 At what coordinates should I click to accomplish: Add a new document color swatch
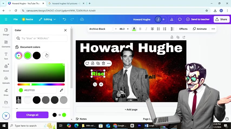click(x=19, y=55)
